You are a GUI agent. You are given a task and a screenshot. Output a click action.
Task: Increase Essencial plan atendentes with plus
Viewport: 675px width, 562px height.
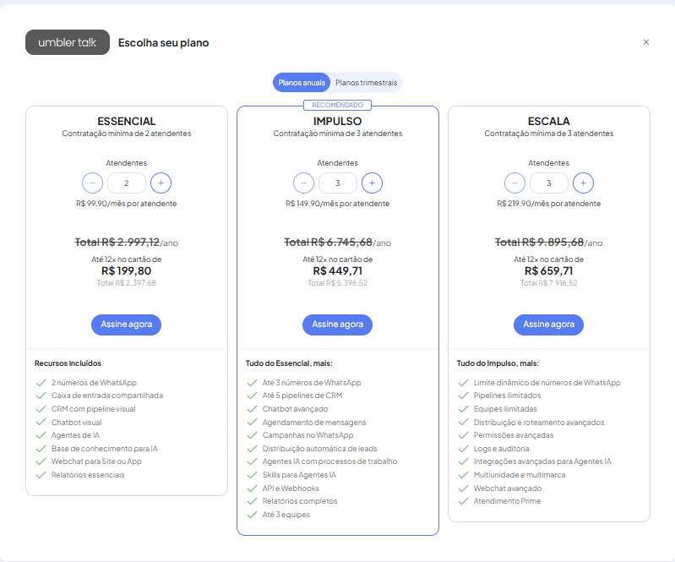(161, 183)
